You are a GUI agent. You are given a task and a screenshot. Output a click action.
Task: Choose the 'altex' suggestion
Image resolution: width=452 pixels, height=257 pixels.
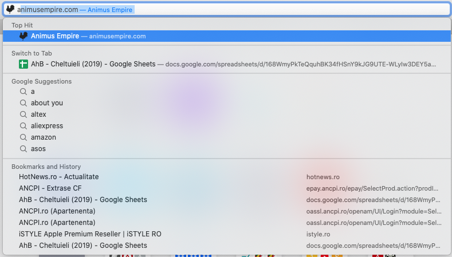coord(227,114)
